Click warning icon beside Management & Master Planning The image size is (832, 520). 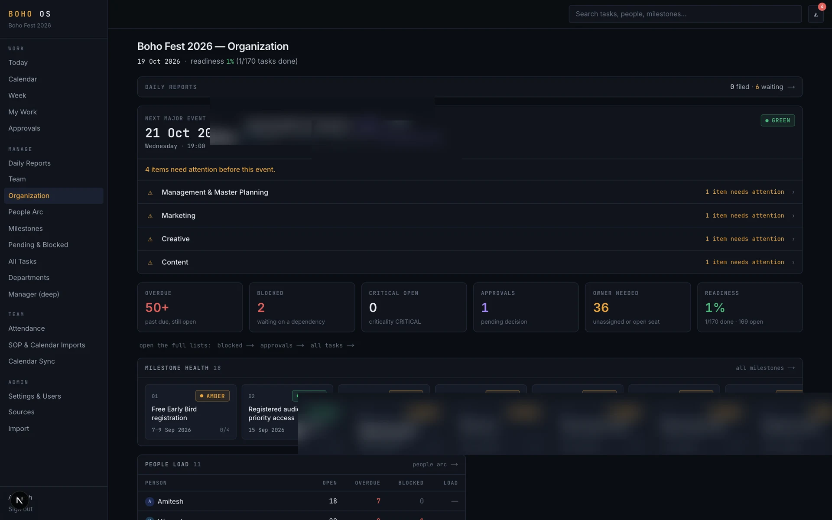150,192
